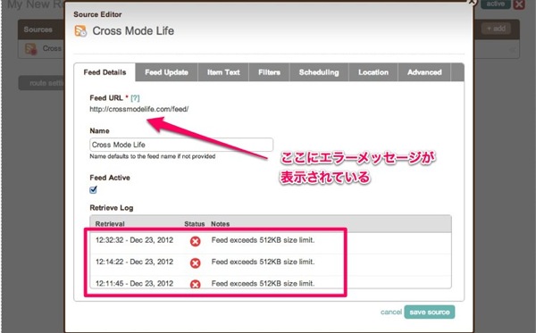Image resolution: width=536 pixels, height=333 pixels.
Task: Click the Status column header
Action: tap(194, 224)
